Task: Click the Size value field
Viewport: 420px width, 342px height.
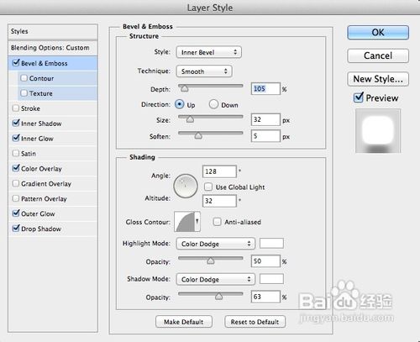Action: pyautogui.click(x=265, y=119)
